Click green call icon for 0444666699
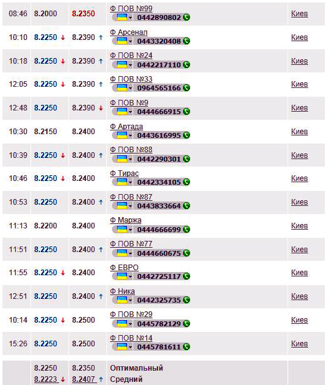This screenshot has height=385, width=328. (186, 230)
